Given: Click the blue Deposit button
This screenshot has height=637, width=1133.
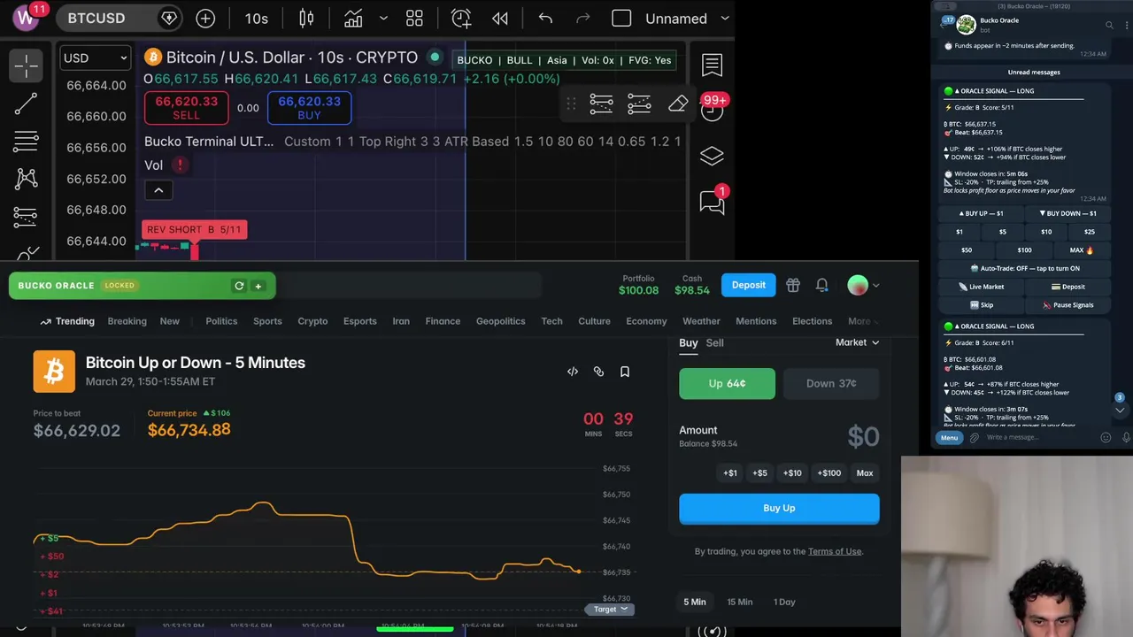Looking at the screenshot, I should tap(749, 285).
